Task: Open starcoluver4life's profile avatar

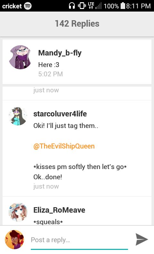Action: coord(18,116)
